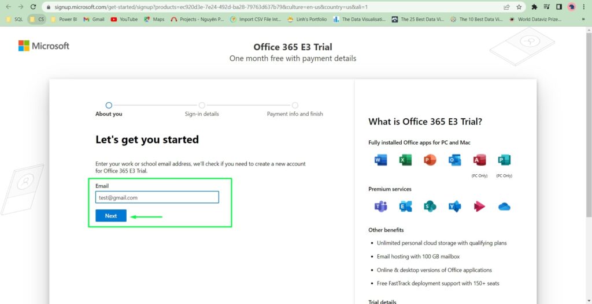Image resolution: width=592 pixels, height=304 pixels.
Task: Click the Microsoft logo in header
Action: tap(44, 46)
